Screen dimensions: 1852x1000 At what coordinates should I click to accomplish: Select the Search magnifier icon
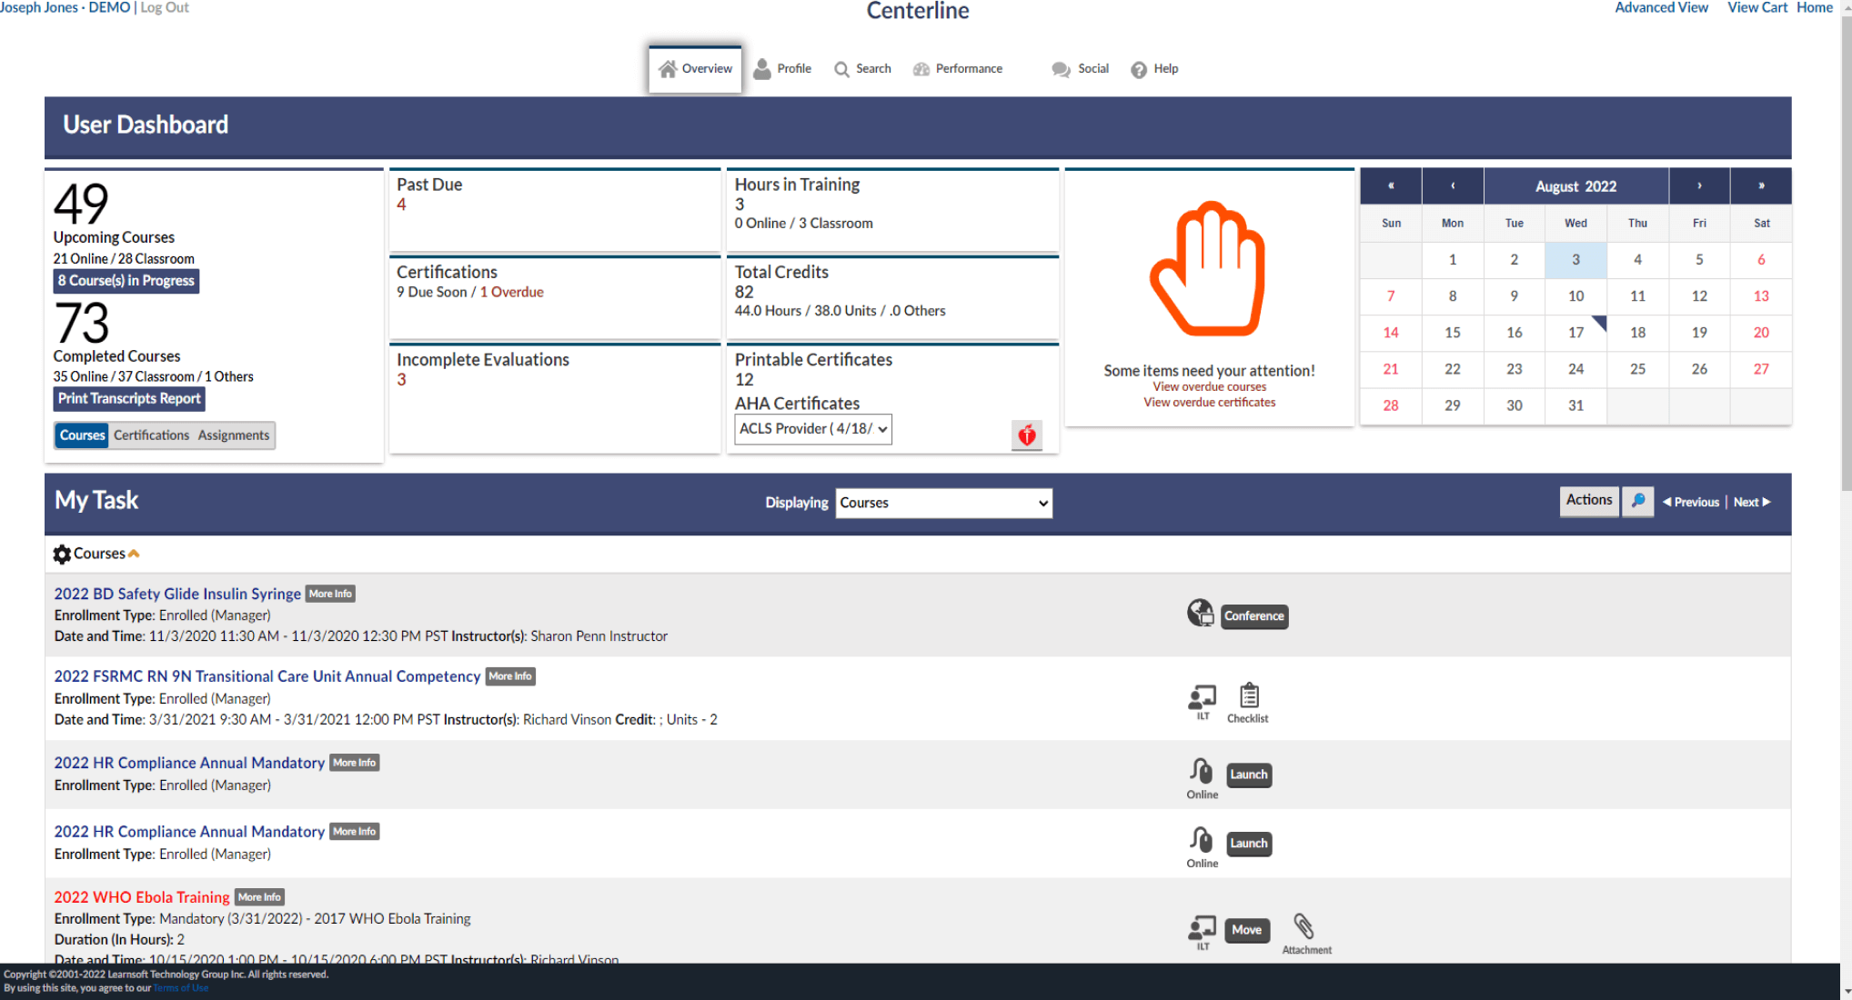click(x=841, y=68)
